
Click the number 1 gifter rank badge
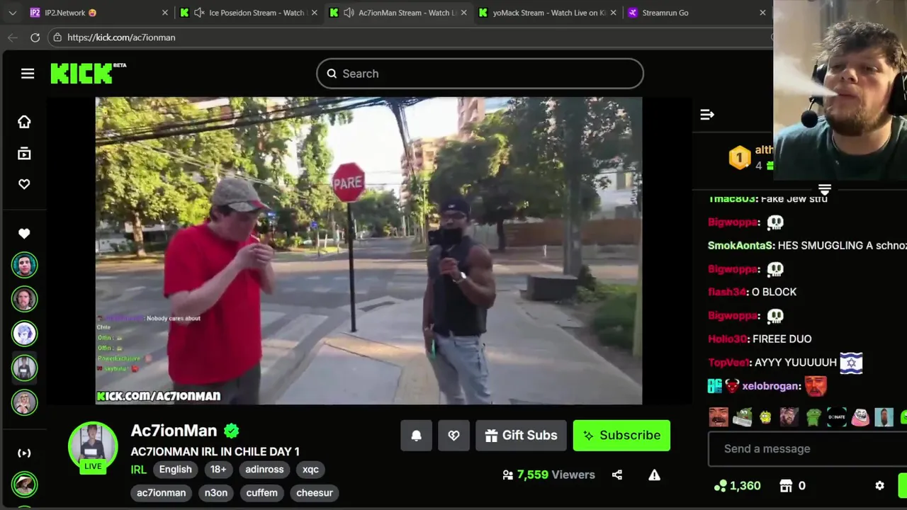coord(740,157)
